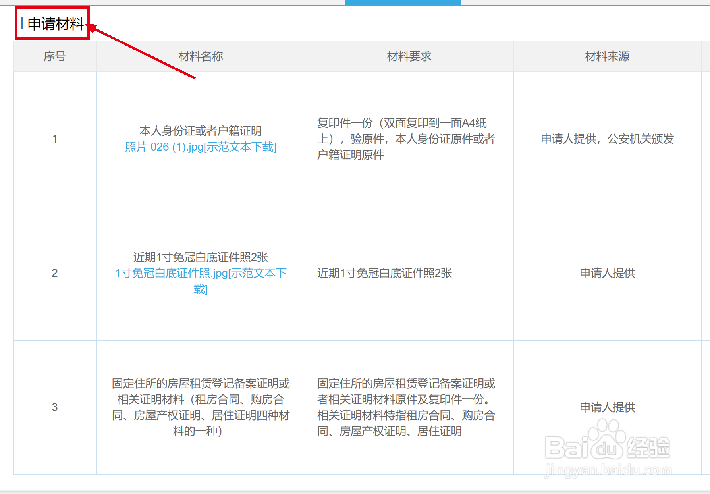Click 申请人提供 in the photo row
The height and width of the screenshot is (494, 710).
(608, 273)
